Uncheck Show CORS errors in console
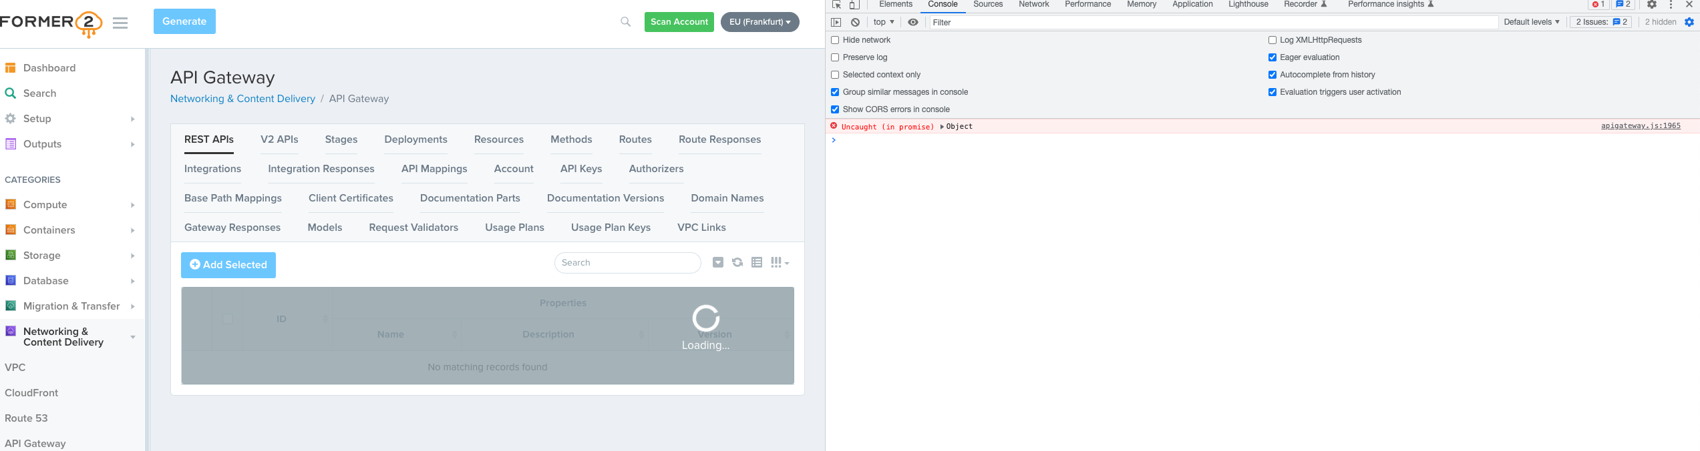This screenshot has height=451, width=1700. pyautogui.click(x=835, y=109)
